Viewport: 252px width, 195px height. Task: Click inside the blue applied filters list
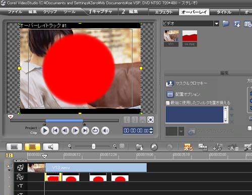(x=195, y=114)
